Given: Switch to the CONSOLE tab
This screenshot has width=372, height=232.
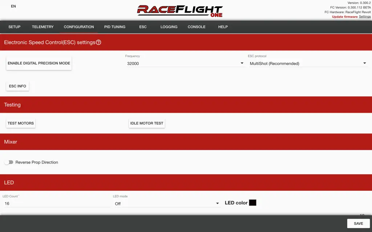Looking at the screenshot, I should [196, 26].
